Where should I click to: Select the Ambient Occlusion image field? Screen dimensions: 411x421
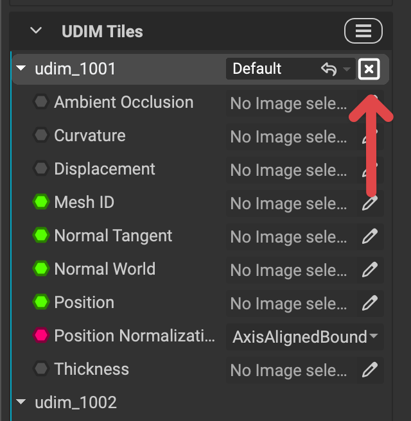click(x=289, y=103)
